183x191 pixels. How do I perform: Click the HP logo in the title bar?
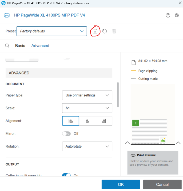tap(3, 3)
